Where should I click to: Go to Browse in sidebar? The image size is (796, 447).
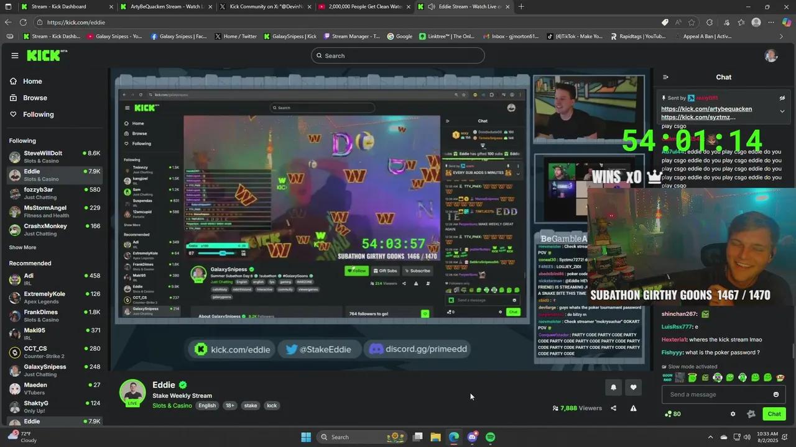click(35, 97)
